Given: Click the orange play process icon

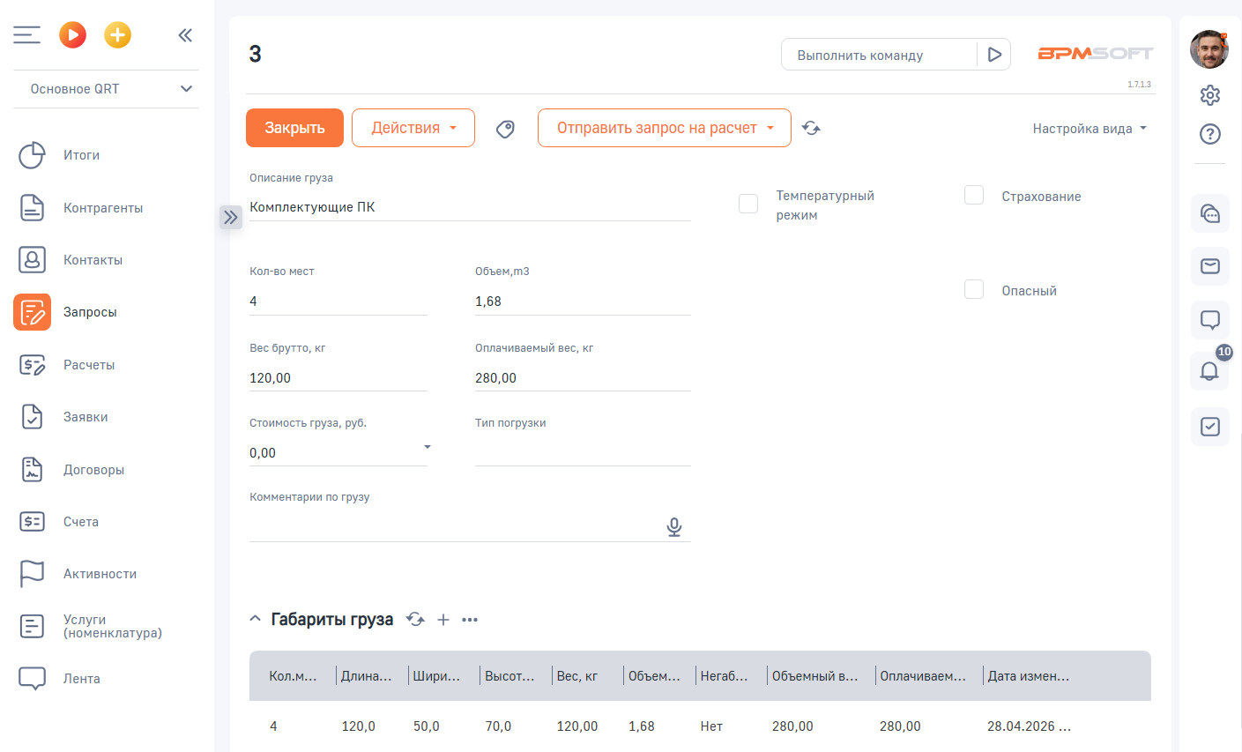Looking at the screenshot, I should (x=72, y=35).
